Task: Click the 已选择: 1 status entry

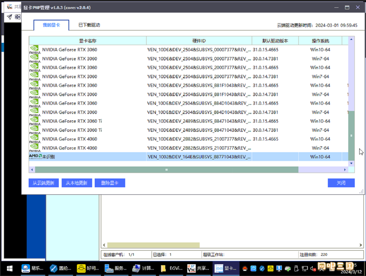Action: 162,254
